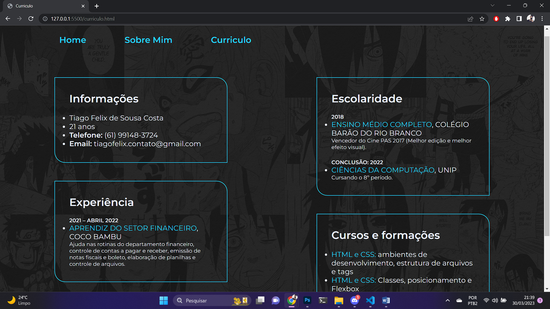Open OneDrive cloud tray icon
550x309 pixels.
point(459,300)
